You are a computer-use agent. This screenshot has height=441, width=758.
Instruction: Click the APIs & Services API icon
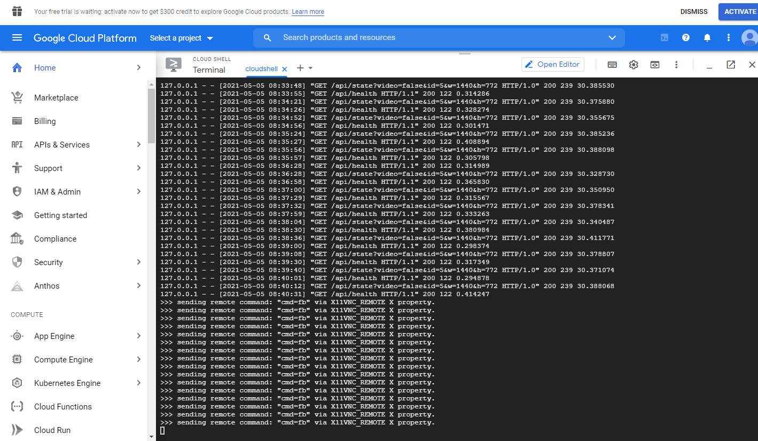[x=17, y=145]
